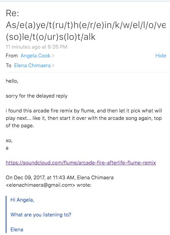Click chevron next to Elena Chimaera
The image size is (170, 235).
point(53,66)
